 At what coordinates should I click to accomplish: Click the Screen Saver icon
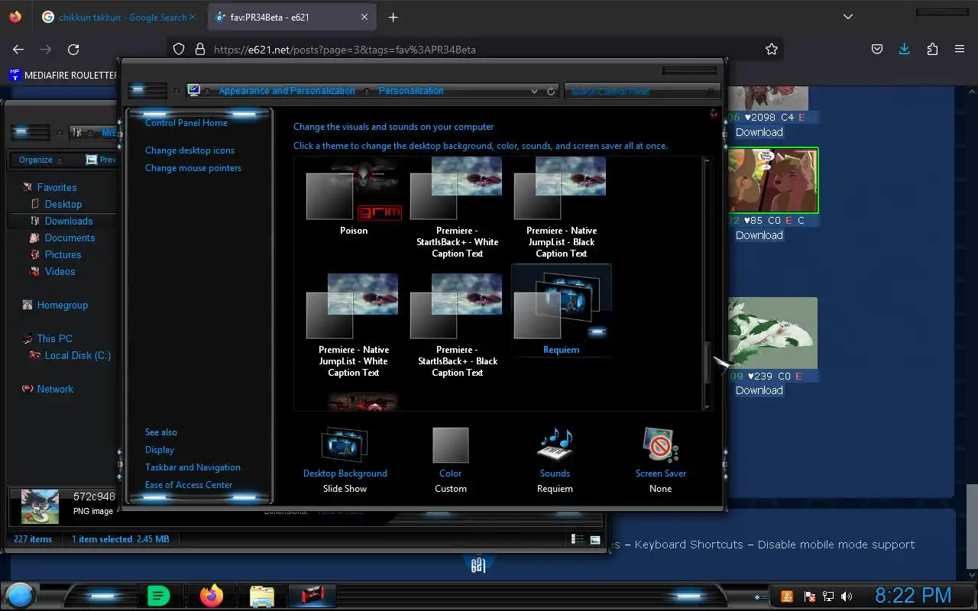click(x=661, y=445)
